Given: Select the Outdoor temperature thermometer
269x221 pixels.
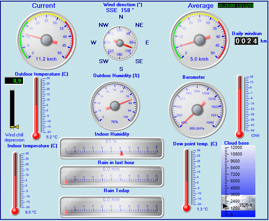Looking at the screenshot, I should click(36, 108).
